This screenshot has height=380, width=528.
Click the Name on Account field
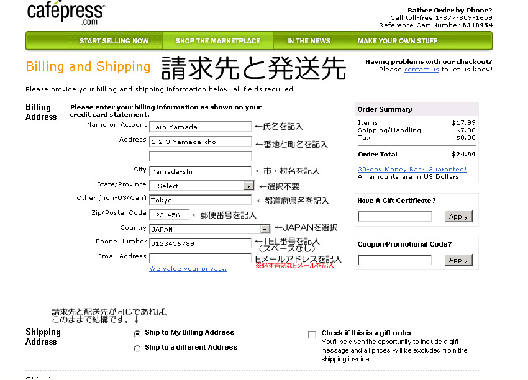pyautogui.click(x=201, y=127)
